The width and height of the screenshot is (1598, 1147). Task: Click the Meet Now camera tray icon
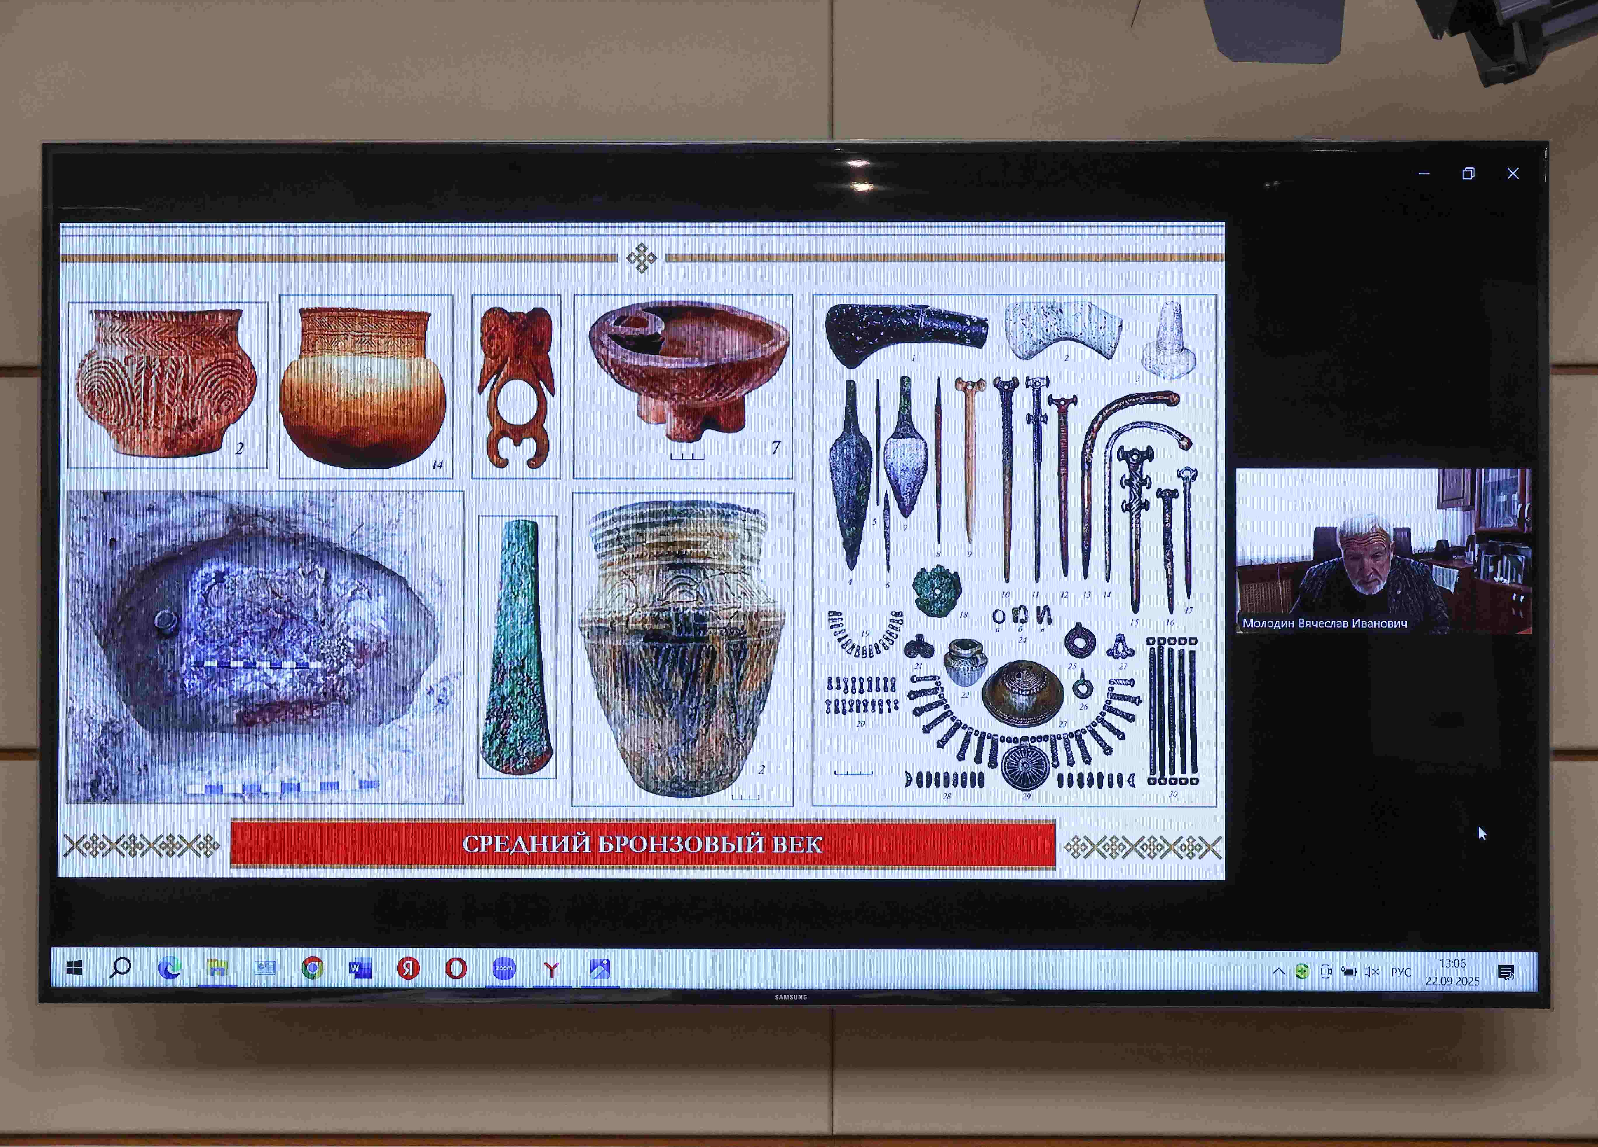tap(1325, 972)
